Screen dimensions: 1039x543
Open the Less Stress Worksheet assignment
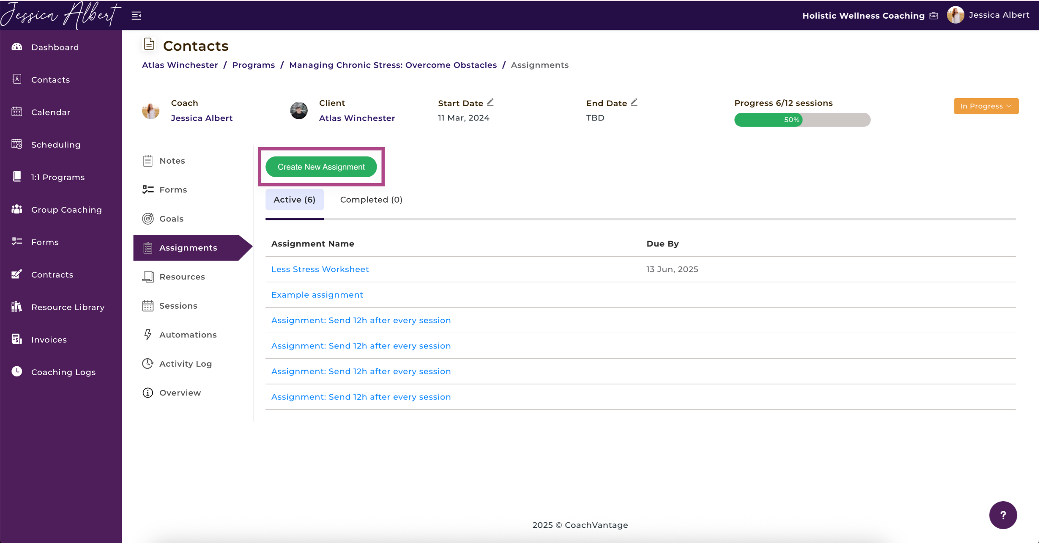[x=320, y=269]
